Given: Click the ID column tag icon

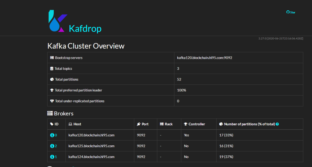Looking at the screenshot, I should point(52,124).
